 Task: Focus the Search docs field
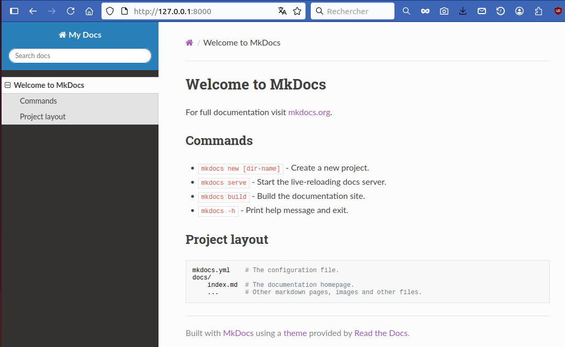click(x=80, y=55)
